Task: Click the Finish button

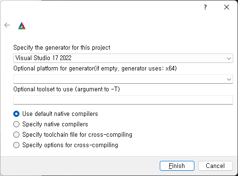Action: coord(177,166)
